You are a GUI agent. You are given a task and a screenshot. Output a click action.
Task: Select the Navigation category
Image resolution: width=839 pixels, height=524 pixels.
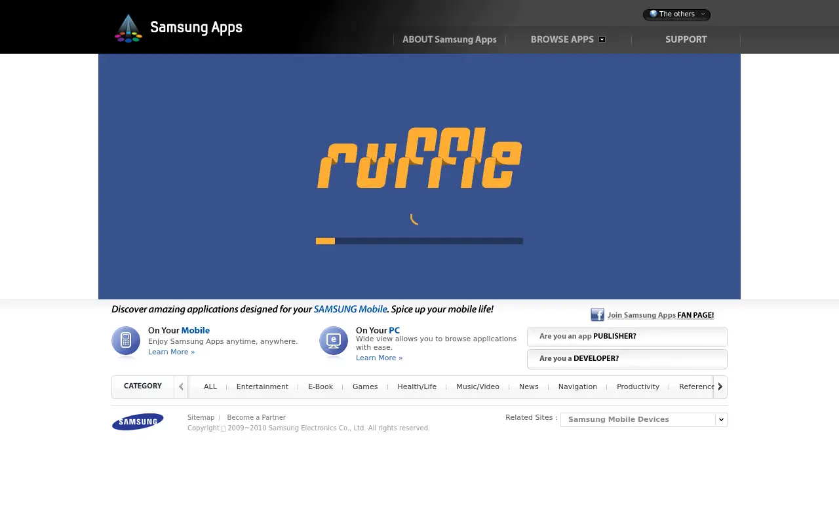tap(577, 386)
